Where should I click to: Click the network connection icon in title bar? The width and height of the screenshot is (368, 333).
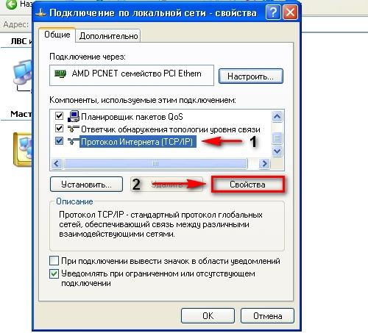(x=40, y=12)
